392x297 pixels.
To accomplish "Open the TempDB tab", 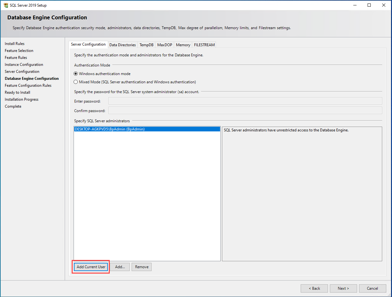I will tap(147, 45).
